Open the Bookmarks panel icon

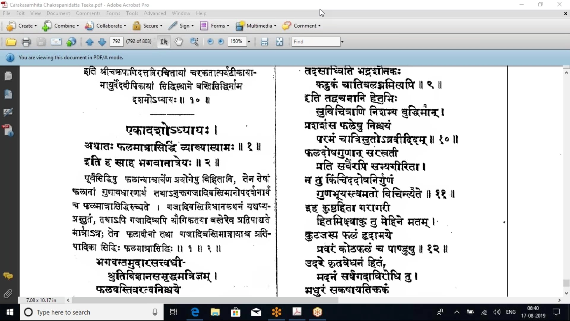point(8,94)
